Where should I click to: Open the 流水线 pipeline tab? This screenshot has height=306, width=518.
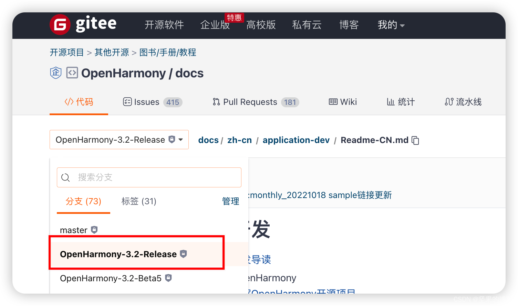pyautogui.click(x=463, y=102)
